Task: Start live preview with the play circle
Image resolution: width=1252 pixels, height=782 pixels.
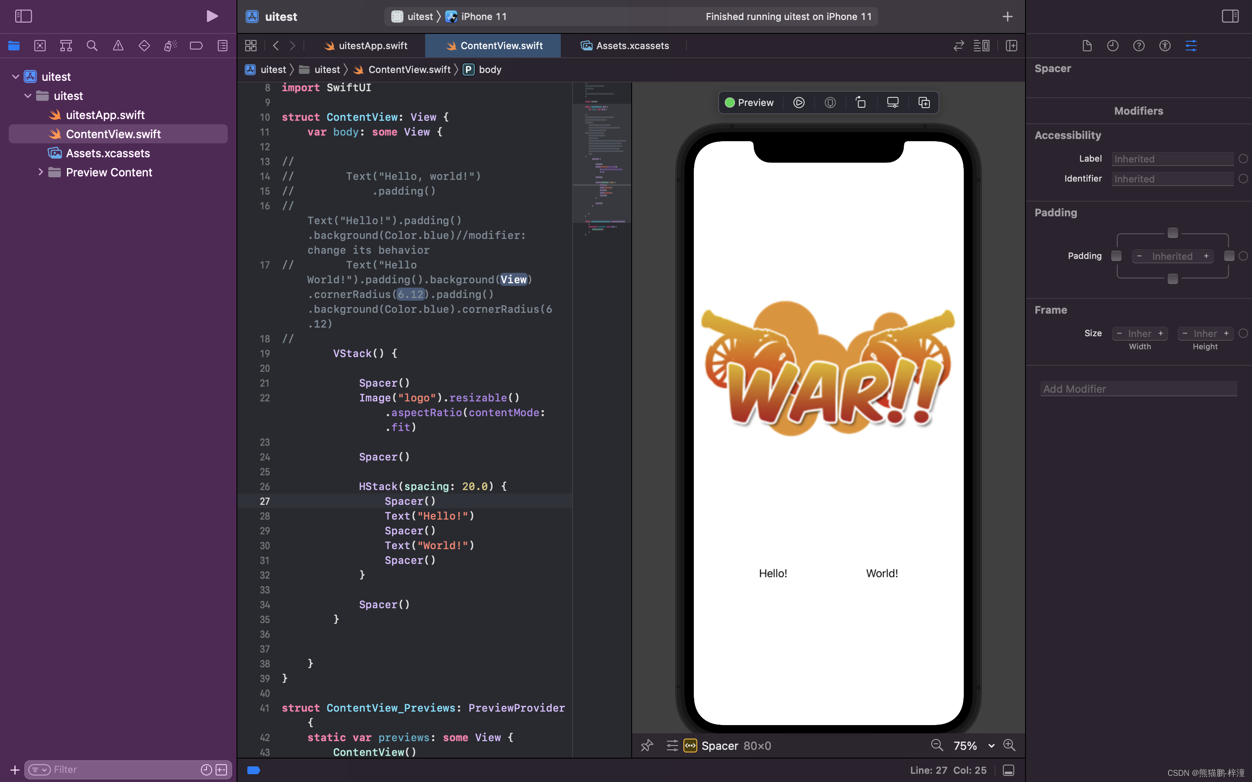Action: click(798, 103)
